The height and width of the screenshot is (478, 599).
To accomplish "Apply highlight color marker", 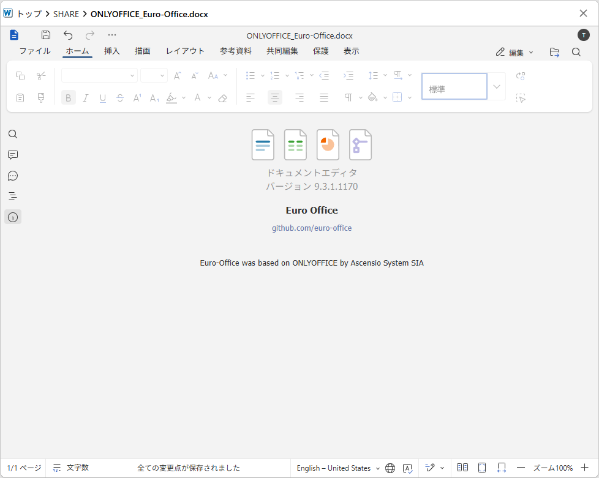I will (x=171, y=98).
